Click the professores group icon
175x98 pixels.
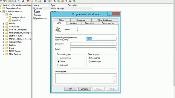click(x=34, y=18)
